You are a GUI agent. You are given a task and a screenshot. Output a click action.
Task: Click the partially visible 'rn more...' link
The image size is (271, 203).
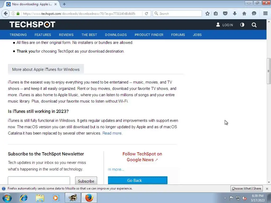116,169
